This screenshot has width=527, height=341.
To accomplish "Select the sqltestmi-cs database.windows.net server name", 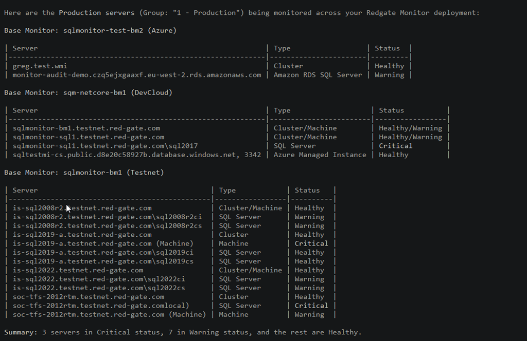I will tap(137, 155).
